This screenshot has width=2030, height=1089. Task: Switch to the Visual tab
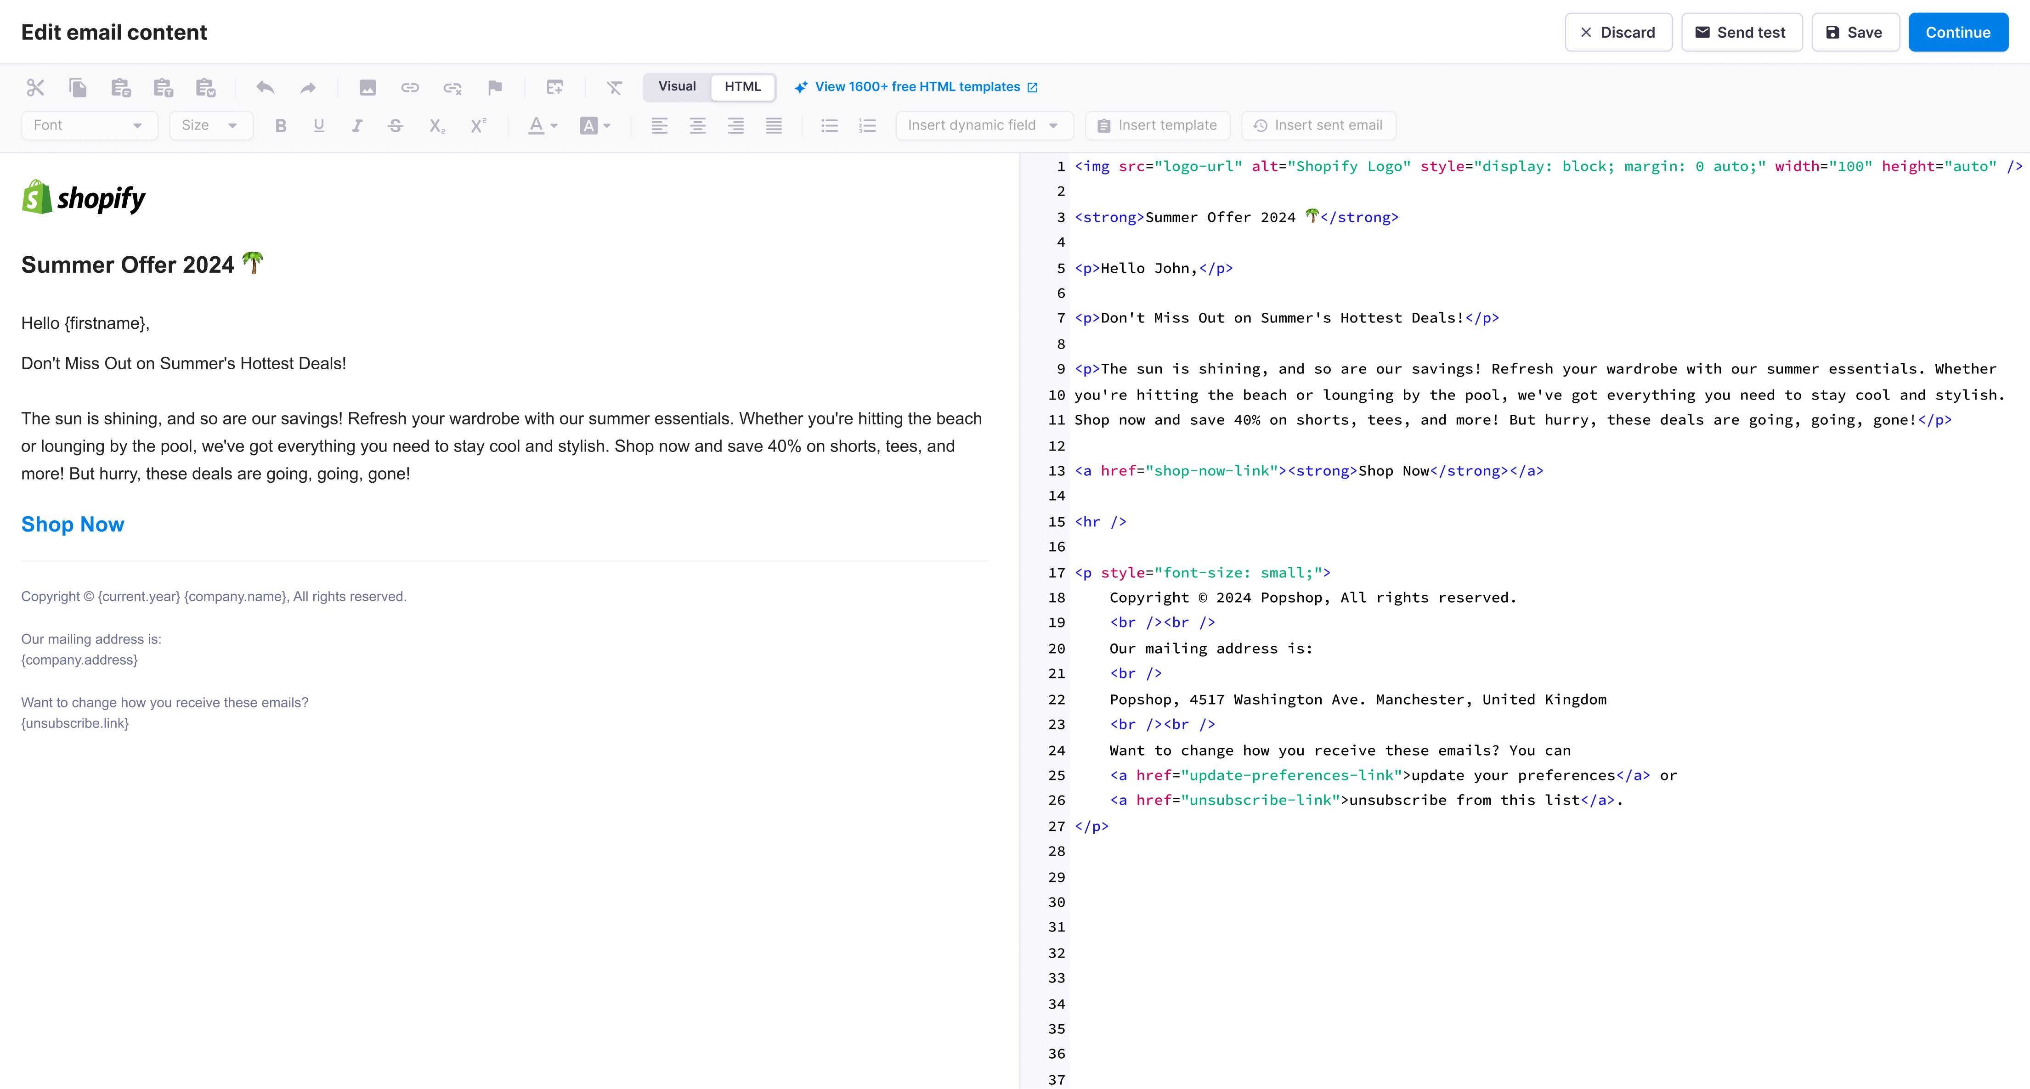677,87
